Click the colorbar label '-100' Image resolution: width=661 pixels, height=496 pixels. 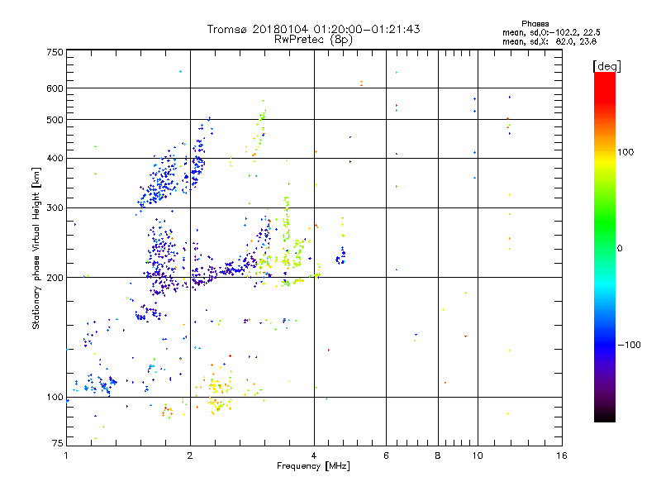(629, 345)
